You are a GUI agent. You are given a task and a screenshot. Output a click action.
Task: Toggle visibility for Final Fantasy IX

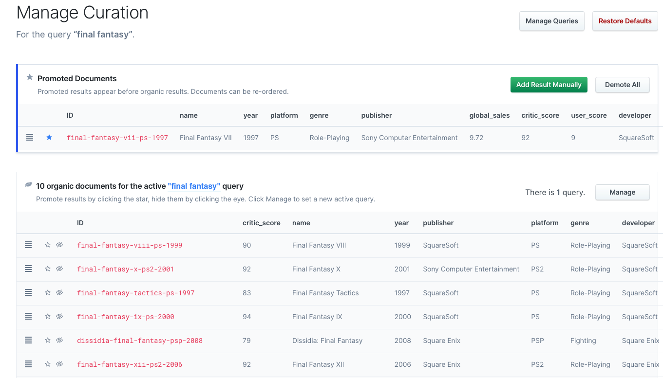pos(59,316)
